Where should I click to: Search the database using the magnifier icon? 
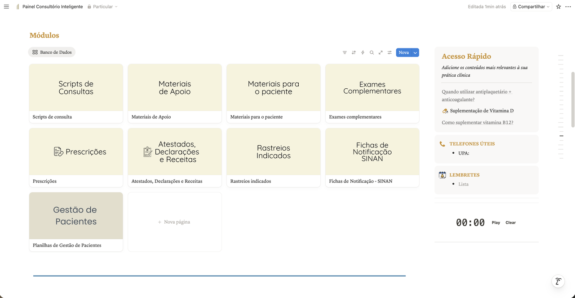(372, 52)
